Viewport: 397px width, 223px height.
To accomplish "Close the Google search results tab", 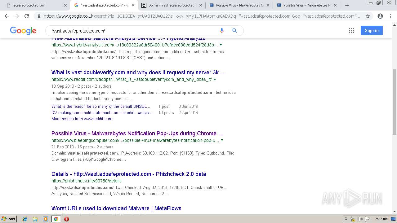I will [x=133, y=5].
